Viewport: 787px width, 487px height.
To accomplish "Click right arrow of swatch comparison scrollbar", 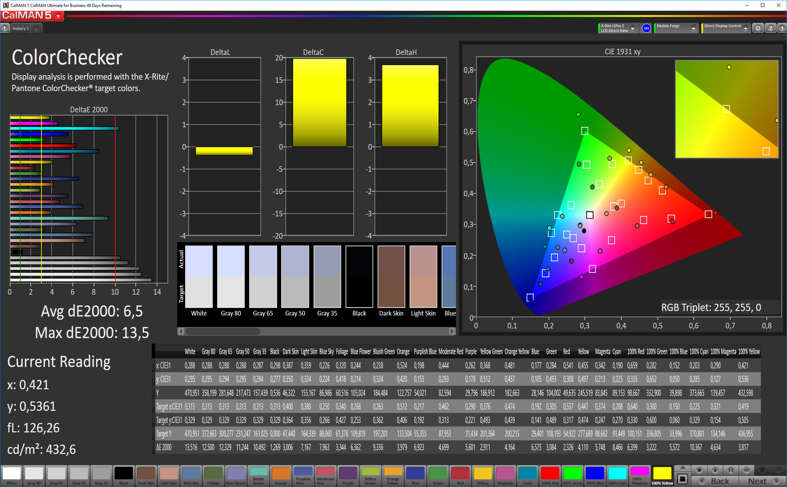I will coord(452,331).
